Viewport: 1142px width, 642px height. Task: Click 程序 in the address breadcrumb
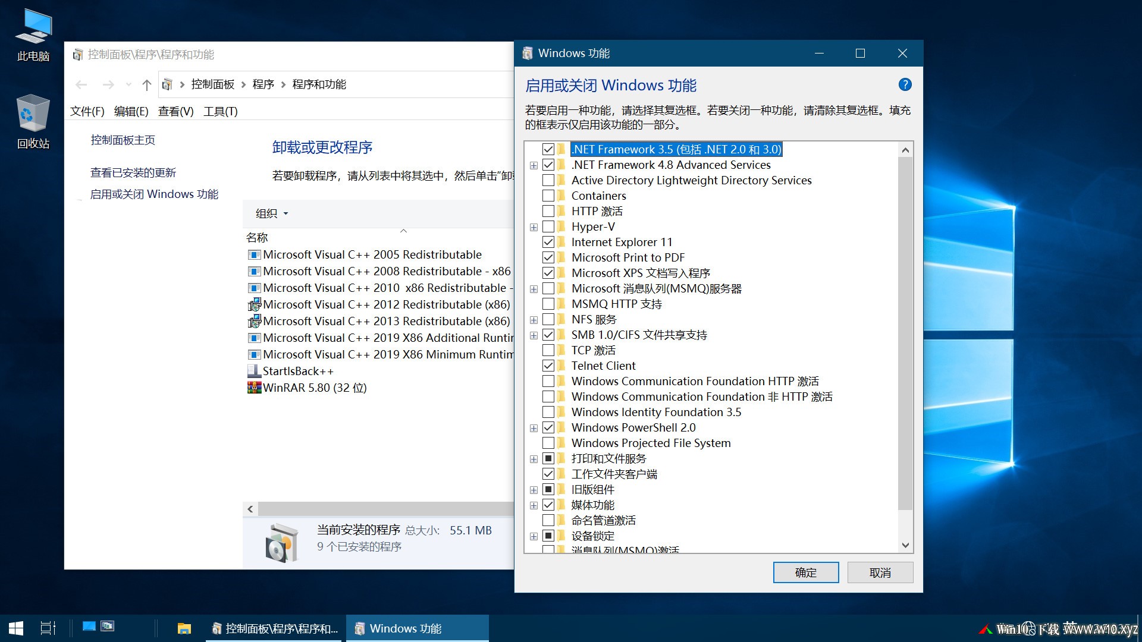tap(263, 84)
